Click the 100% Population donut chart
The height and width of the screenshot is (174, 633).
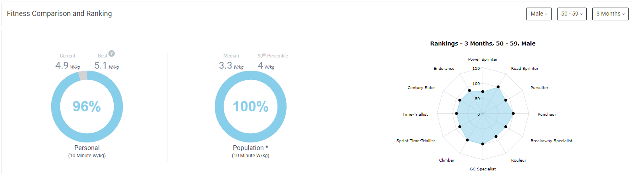click(x=251, y=107)
